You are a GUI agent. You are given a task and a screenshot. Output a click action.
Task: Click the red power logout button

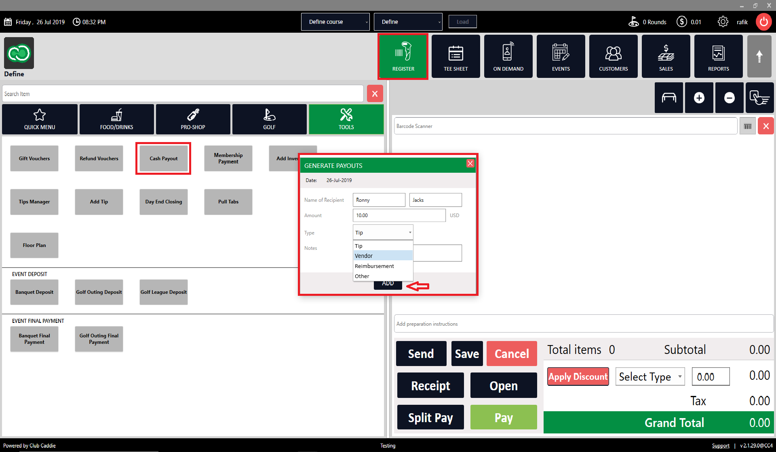click(763, 22)
